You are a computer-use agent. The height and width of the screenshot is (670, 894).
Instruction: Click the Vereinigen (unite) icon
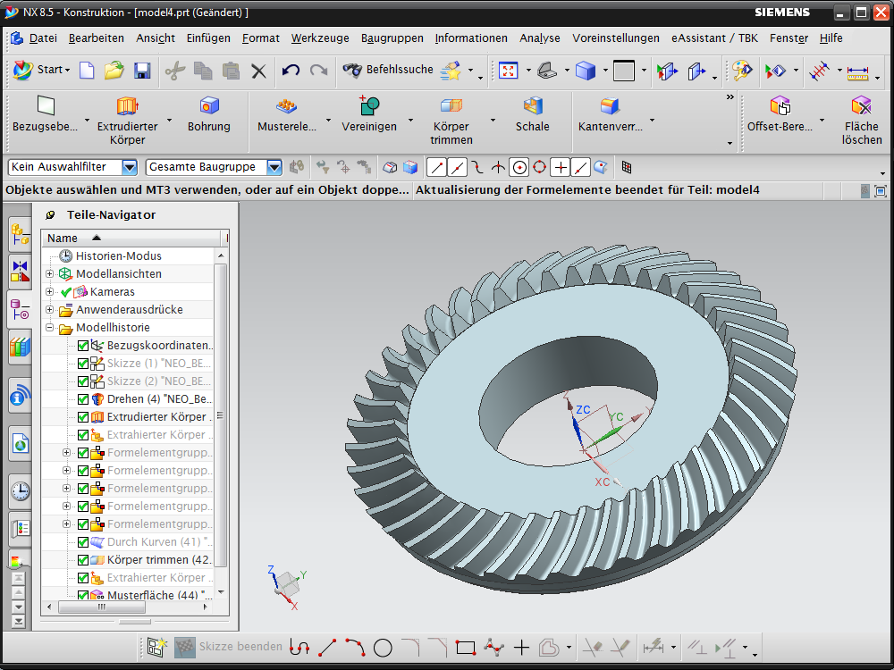(x=368, y=107)
